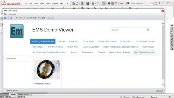Open EMS Demo Viewer File menu
174x98 pixels.
point(5,14)
